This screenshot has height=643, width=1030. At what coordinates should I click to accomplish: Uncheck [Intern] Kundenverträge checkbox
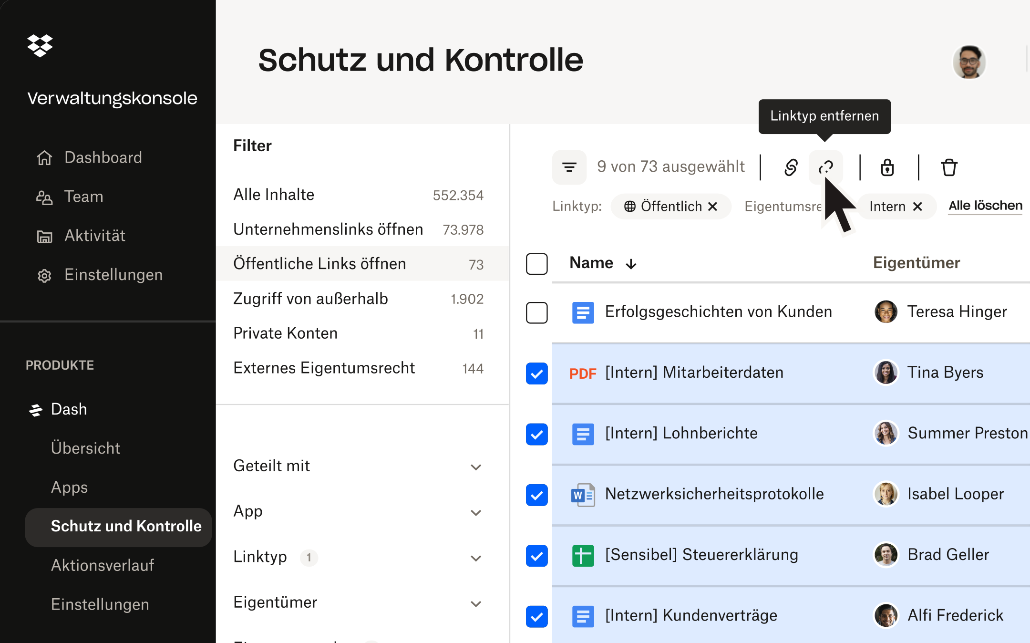(x=536, y=616)
